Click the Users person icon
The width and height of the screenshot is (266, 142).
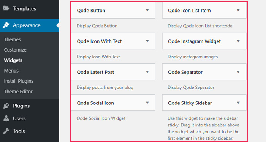6,118
